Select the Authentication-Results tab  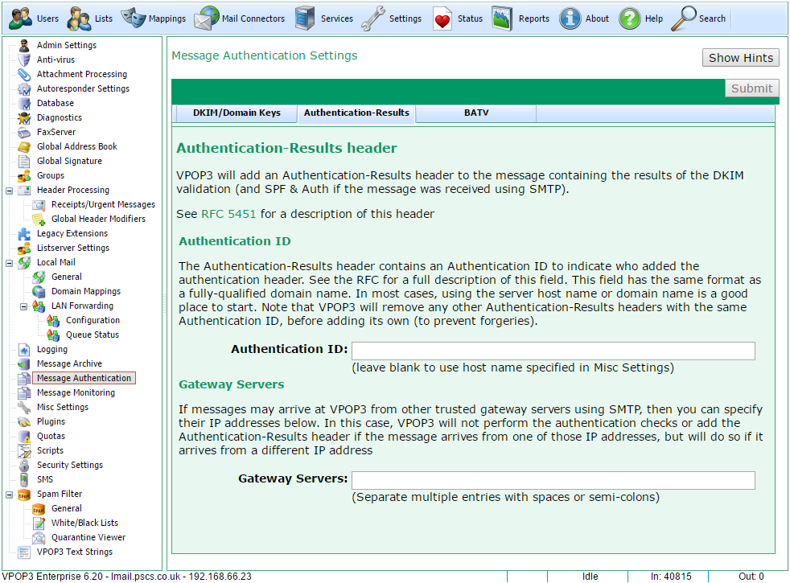coord(356,113)
